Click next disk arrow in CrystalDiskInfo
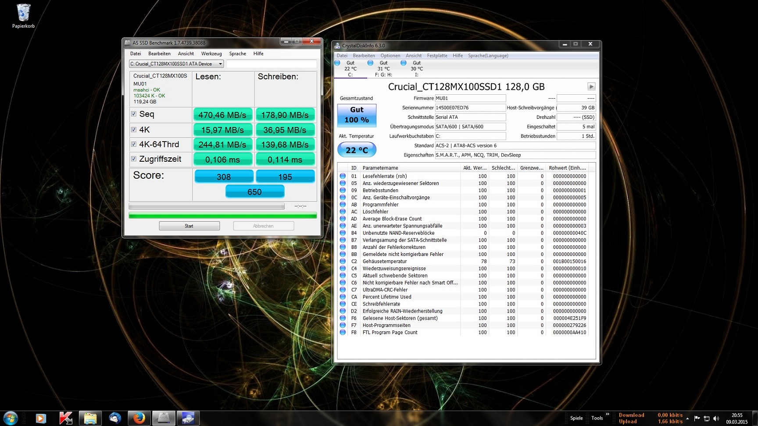The width and height of the screenshot is (758, 426). click(591, 86)
